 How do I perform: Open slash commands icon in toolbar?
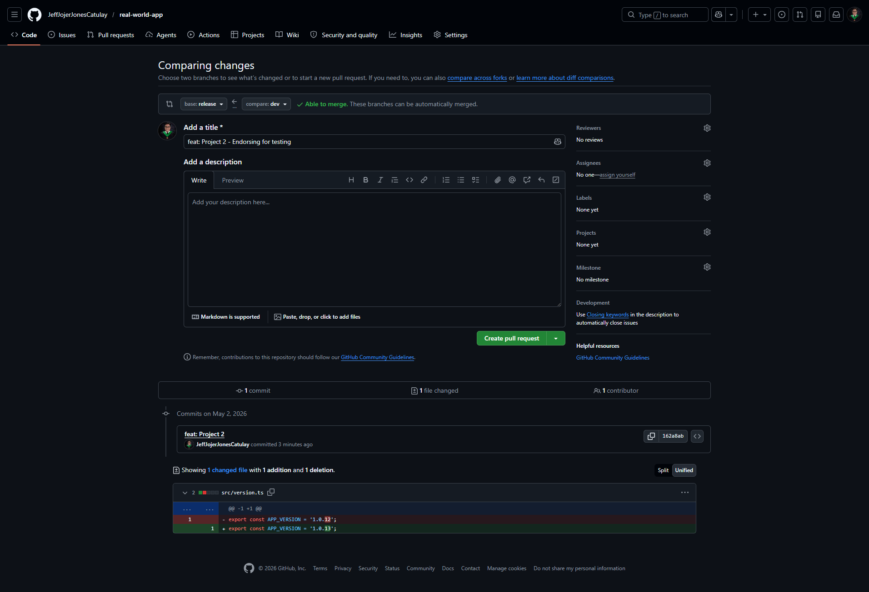click(556, 180)
